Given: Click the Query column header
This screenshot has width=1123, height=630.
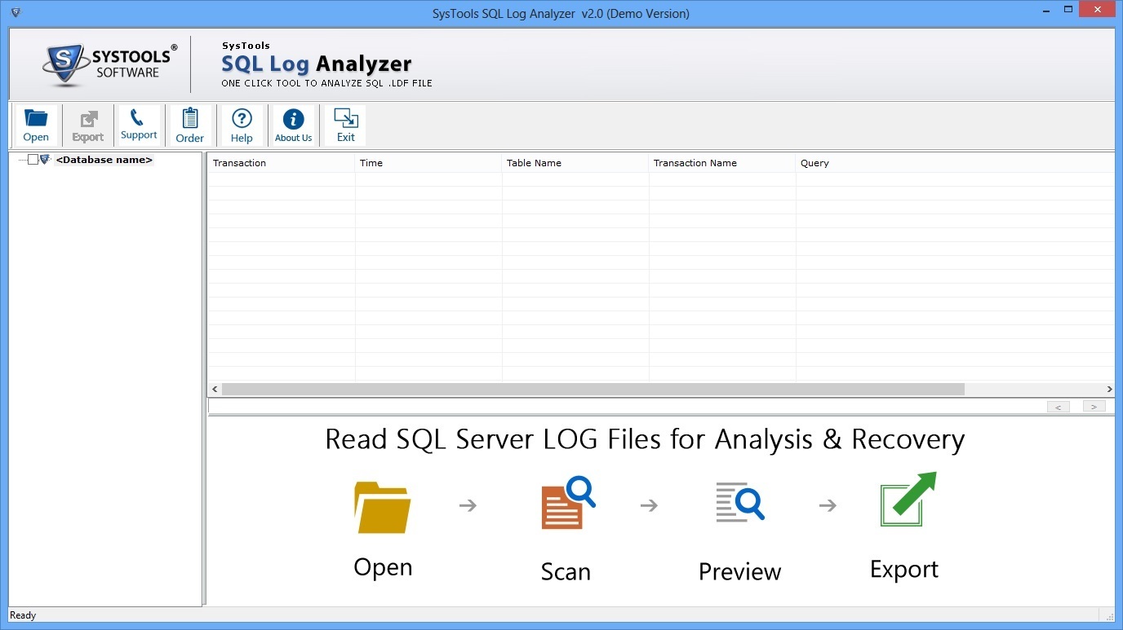Looking at the screenshot, I should [955, 163].
